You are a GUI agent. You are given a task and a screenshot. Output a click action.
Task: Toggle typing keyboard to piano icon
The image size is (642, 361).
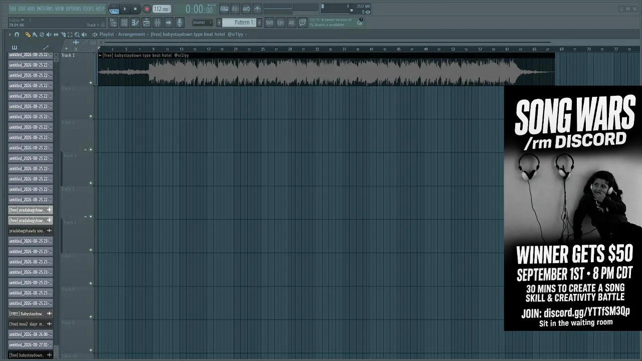224,9
